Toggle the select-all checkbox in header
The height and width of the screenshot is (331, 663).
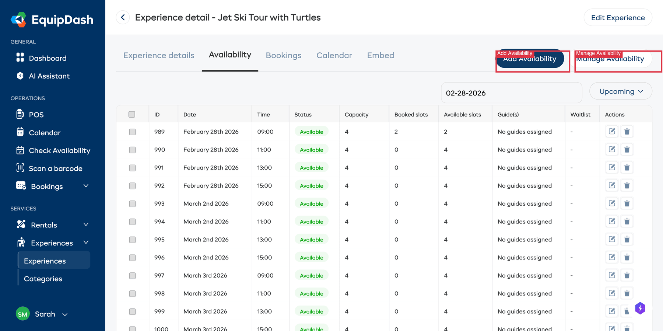pyautogui.click(x=132, y=114)
